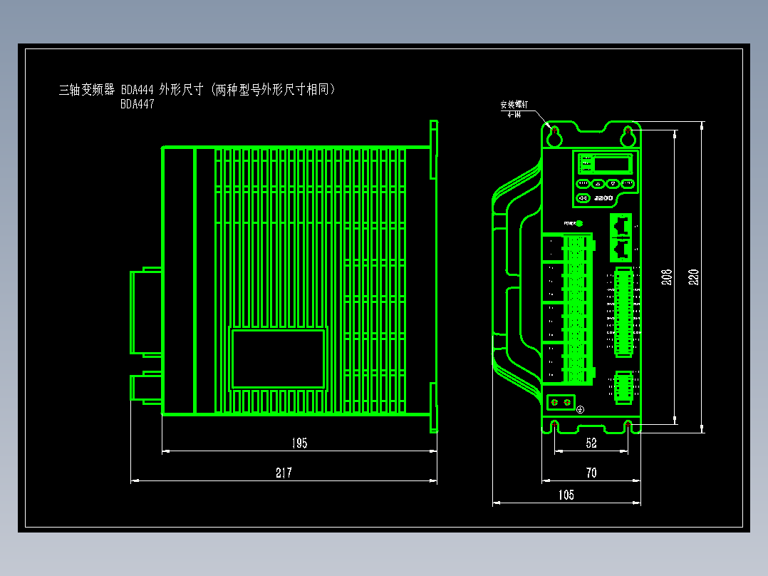This screenshot has height=576, width=768.
Task: Click the POWER indicator LED on the front view
Action: [x=579, y=224]
